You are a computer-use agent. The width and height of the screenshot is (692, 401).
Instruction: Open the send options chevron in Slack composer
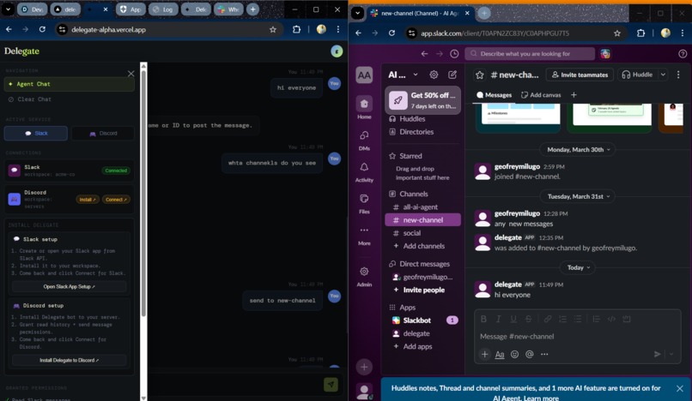[x=671, y=354]
